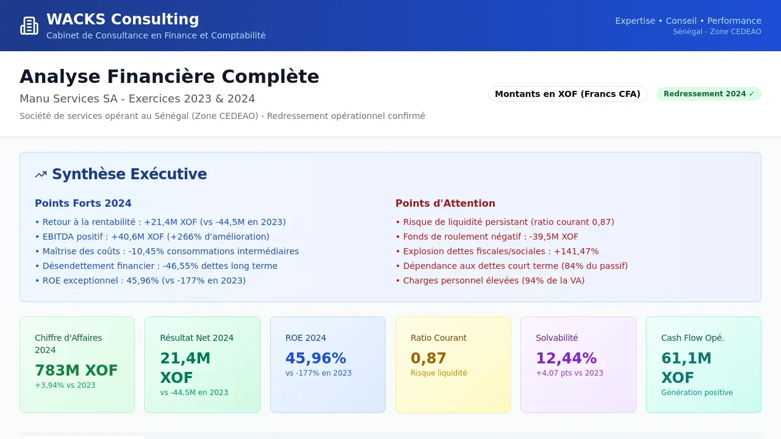This screenshot has width=781, height=439.
Task: Select the Montants en XOF (Francs CFA) badge
Action: (567, 94)
